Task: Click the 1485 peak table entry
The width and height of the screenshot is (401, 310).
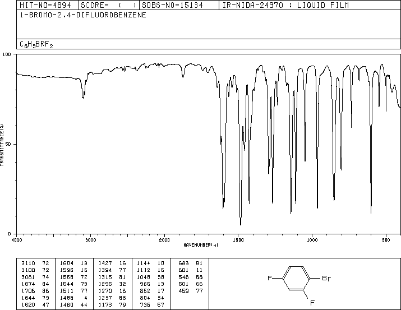Action: [x=74, y=298]
